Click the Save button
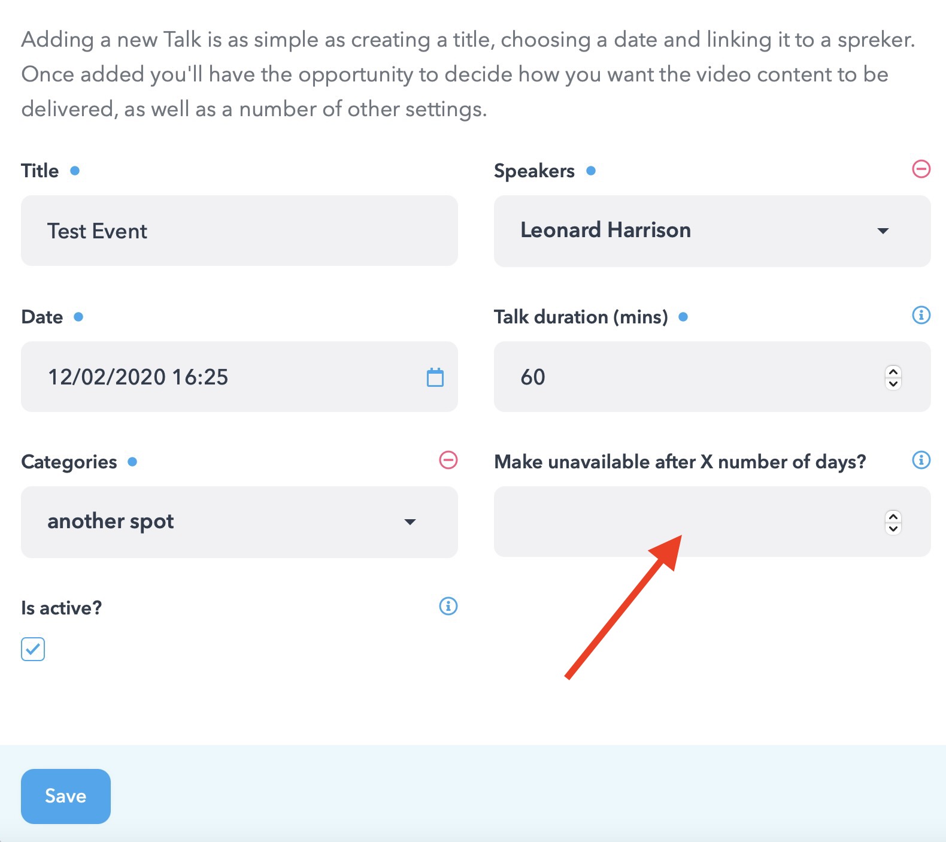Screen dimensions: 946x842 point(66,796)
